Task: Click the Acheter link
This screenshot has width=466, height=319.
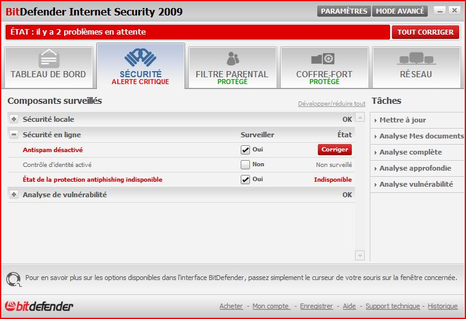Action: coord(231,306)
